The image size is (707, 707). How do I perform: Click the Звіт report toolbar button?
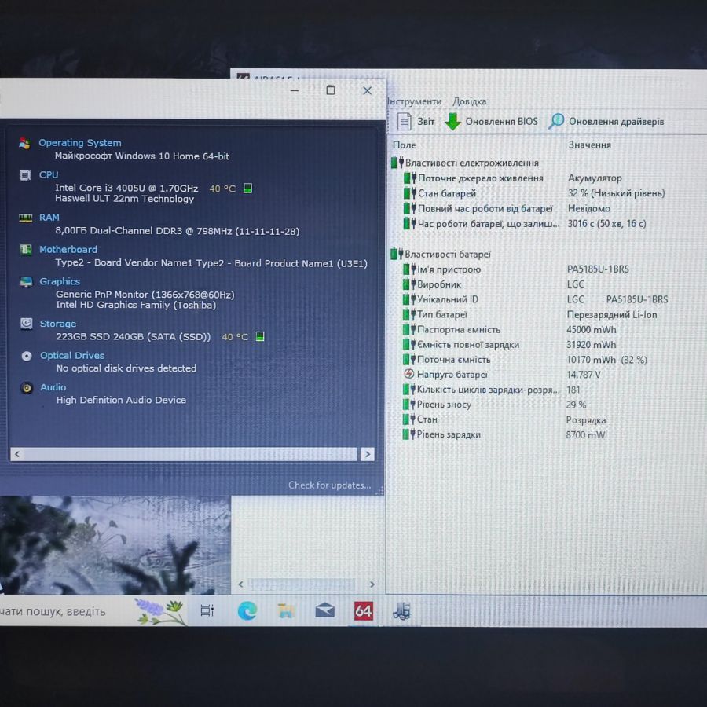416,121
